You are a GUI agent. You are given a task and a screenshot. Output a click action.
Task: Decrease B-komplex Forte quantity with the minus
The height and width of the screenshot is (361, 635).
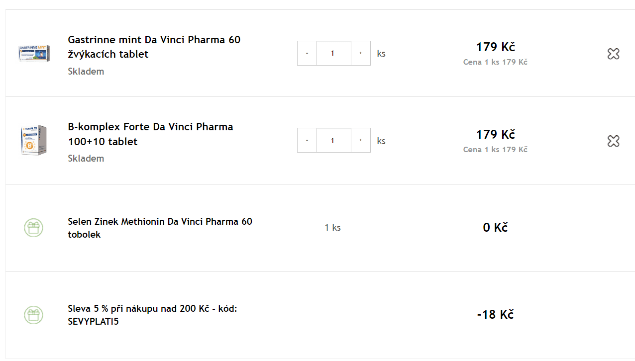[x=307, y=140]
